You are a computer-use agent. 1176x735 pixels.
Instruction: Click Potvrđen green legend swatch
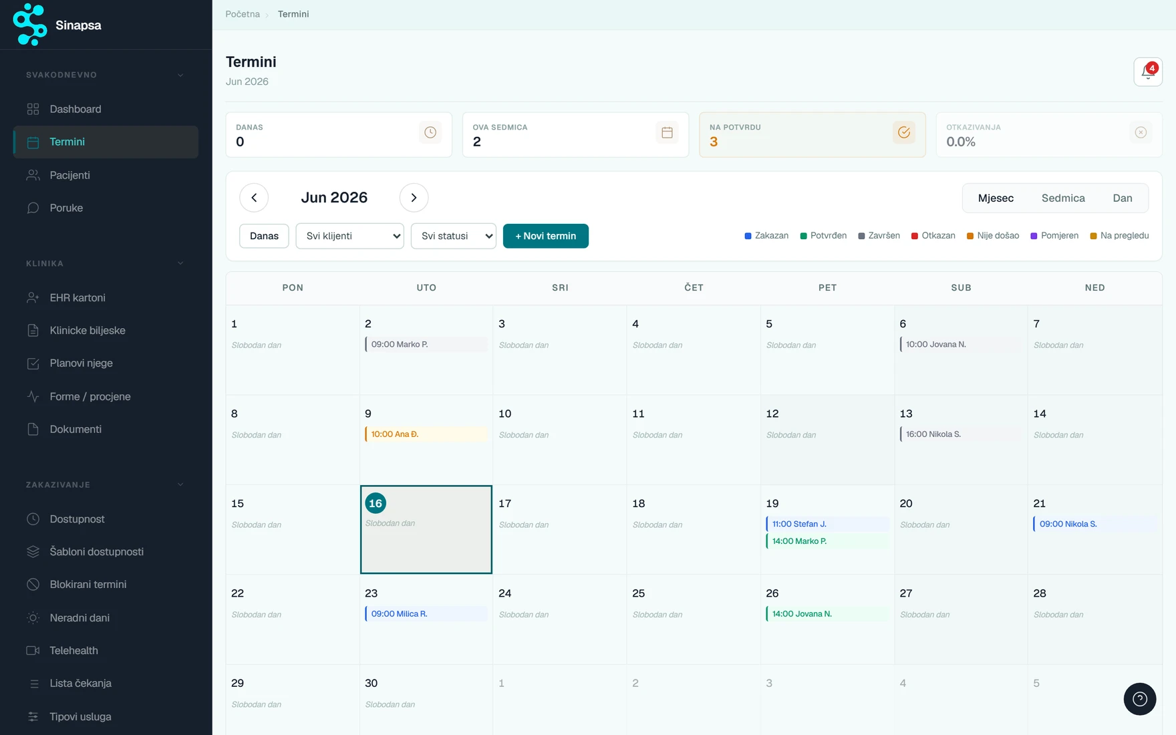coord(804,236)
